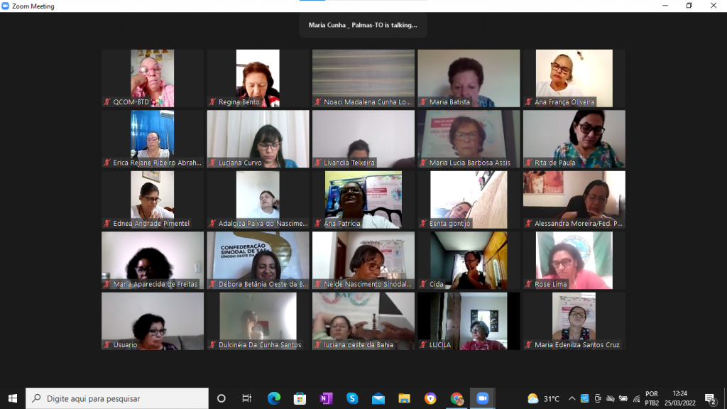
Task: Open the clock and date flyout
Action: 680,398
